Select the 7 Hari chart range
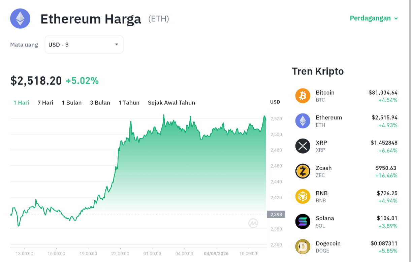 (x=45, y=103)
